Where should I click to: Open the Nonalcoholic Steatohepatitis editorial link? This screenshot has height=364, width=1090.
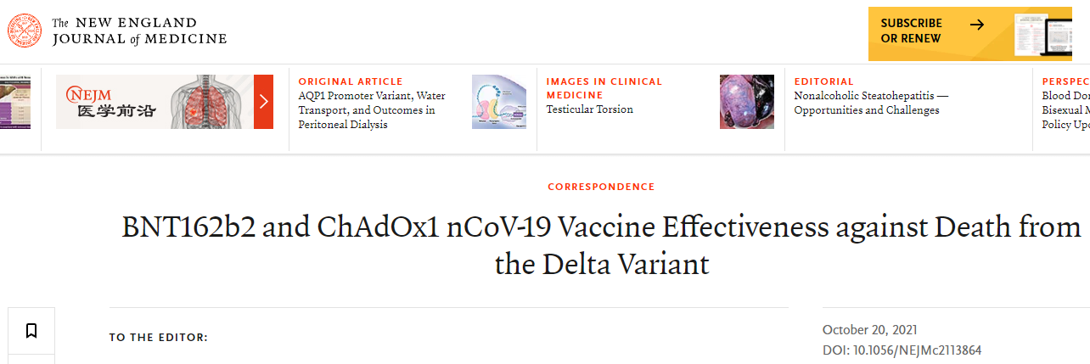(x=871, y=103)
